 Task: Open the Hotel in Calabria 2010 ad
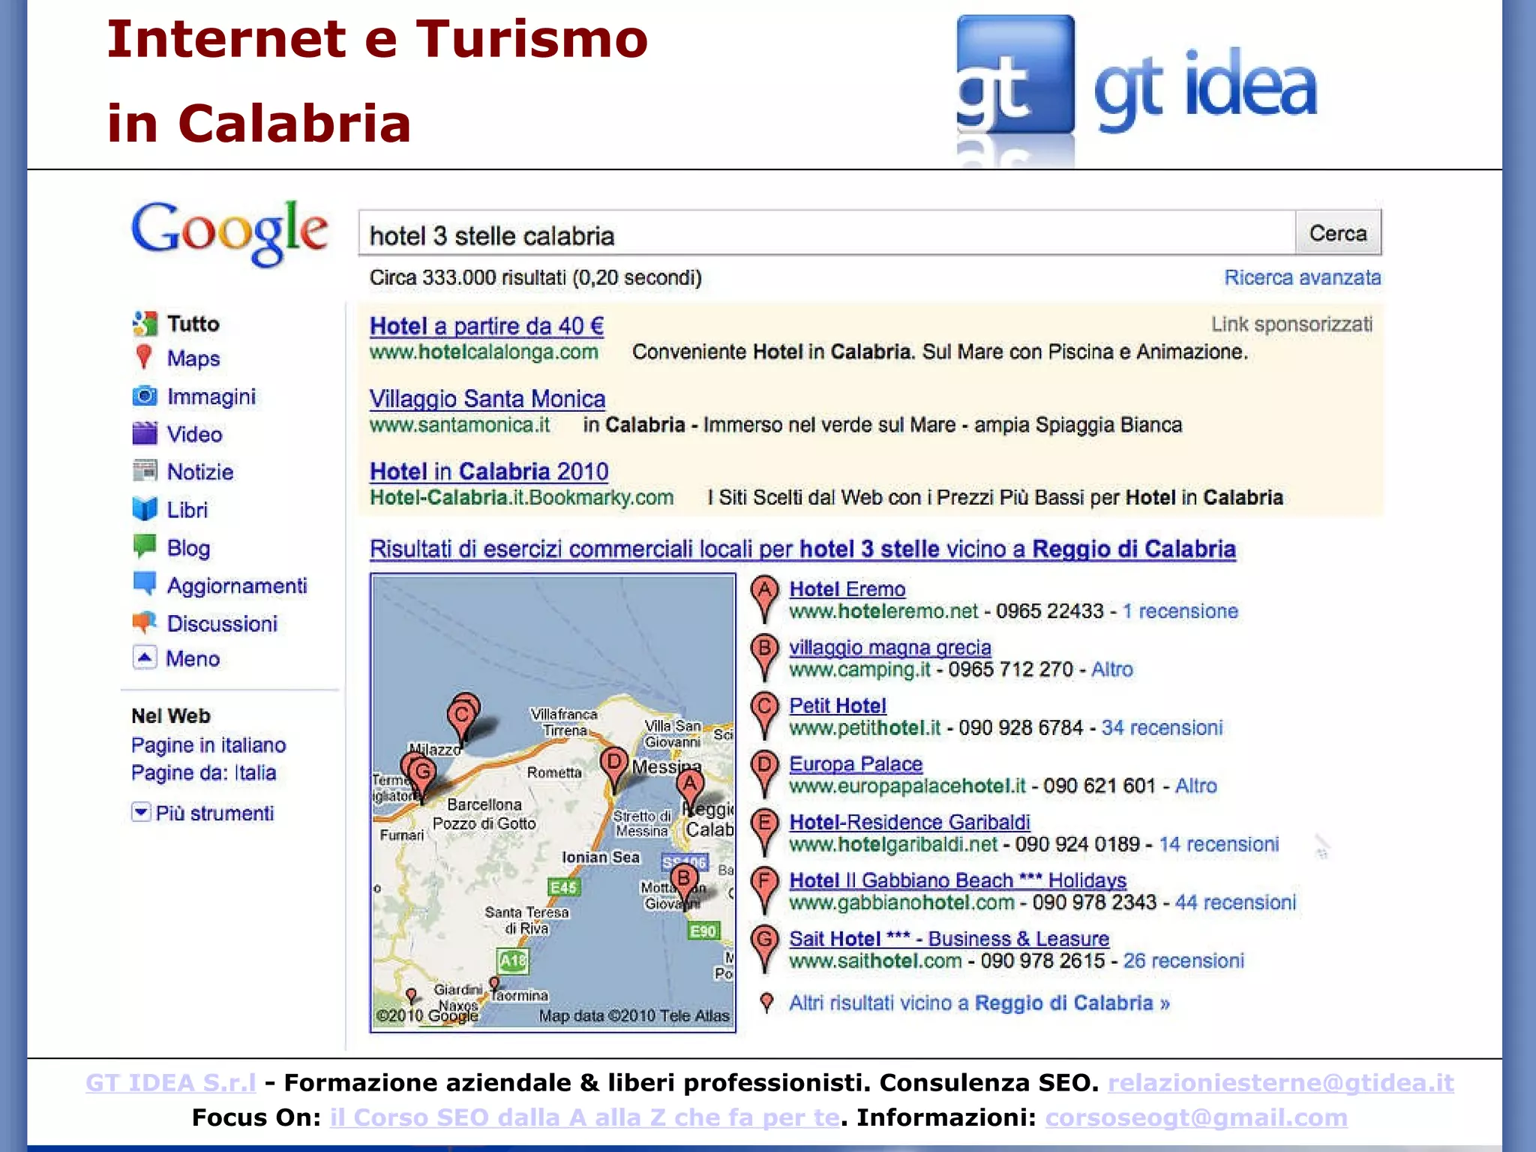(489, 472)
